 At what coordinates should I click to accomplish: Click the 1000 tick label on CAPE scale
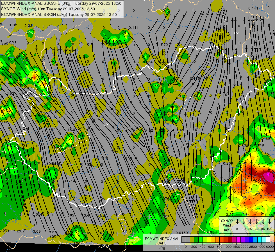228,247
